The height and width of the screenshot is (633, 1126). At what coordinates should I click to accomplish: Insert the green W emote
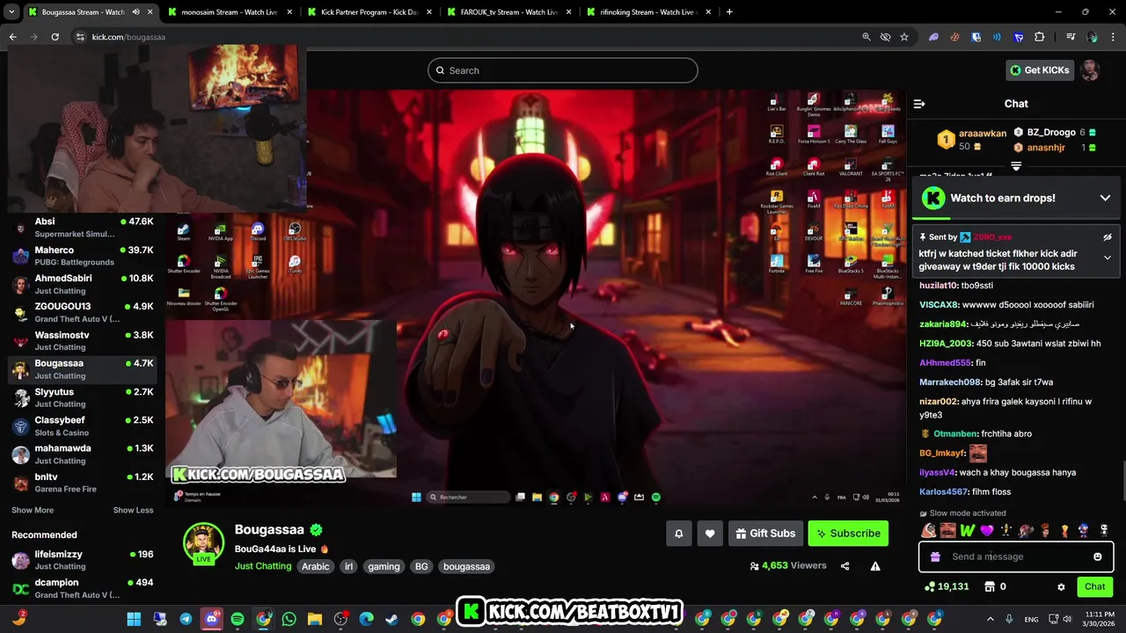click(968, 530)
